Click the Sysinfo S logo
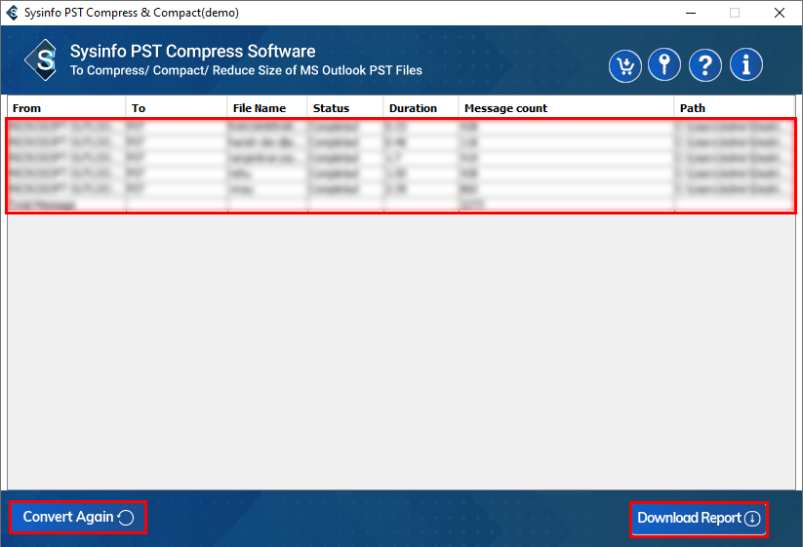Image resolution: width=803 pixels, height=547 pixels. pyautogui.click(x=42, y=59)
